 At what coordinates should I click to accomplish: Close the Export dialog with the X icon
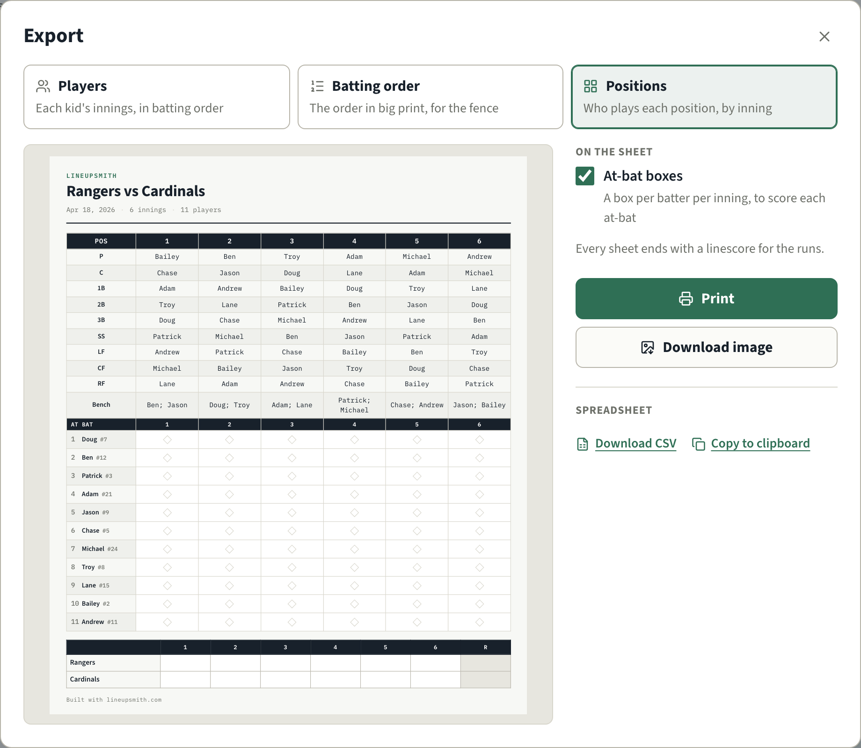pyautogui.click(x=824, y=37)
